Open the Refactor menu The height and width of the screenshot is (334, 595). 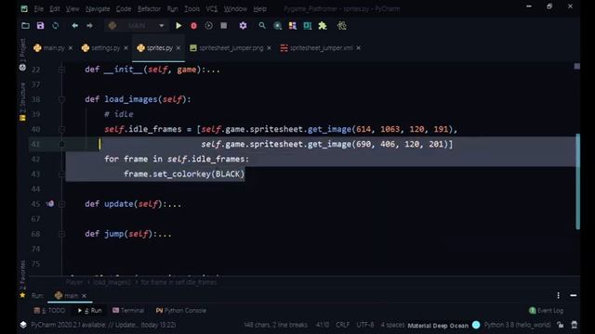149,8
